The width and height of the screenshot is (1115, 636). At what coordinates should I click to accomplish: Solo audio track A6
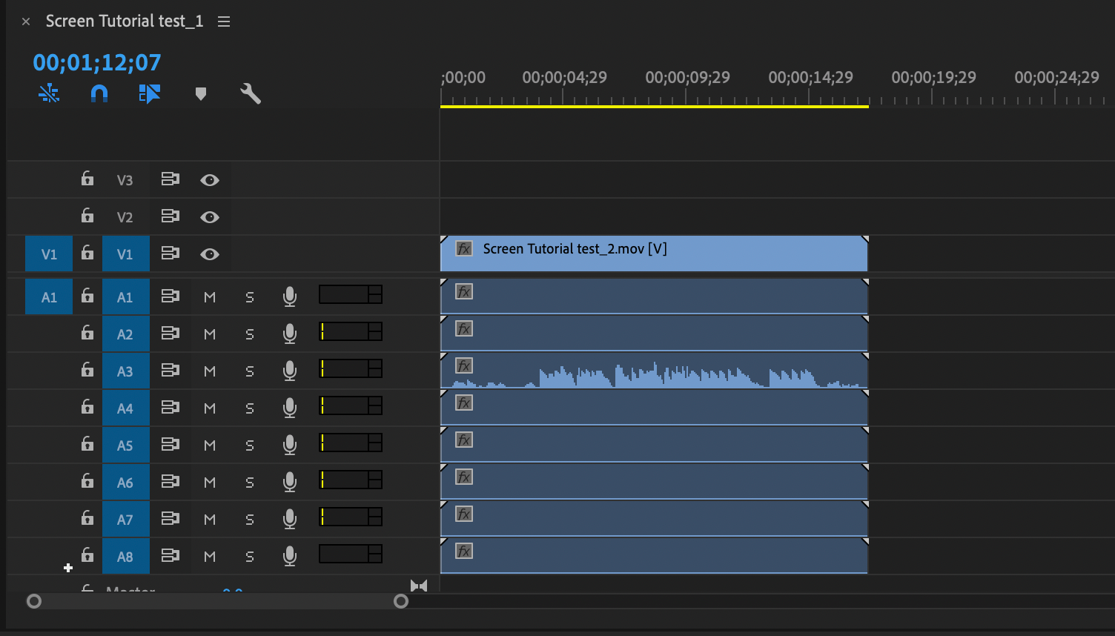tap(249, 480)
